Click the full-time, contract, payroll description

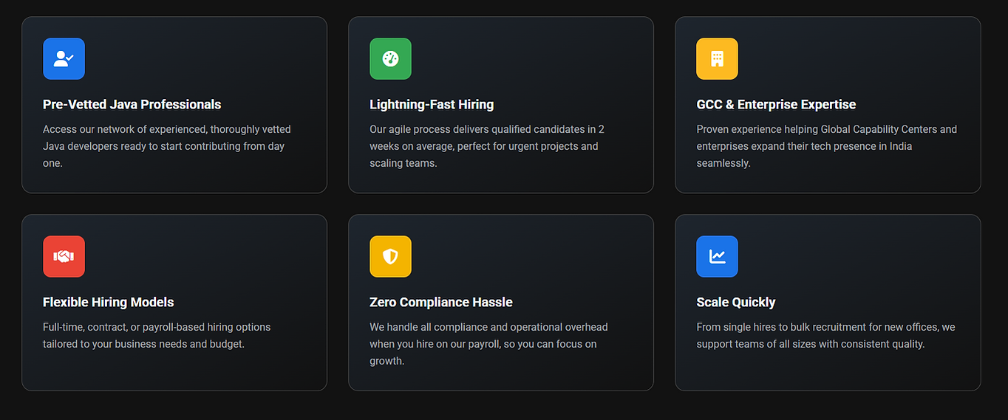pos(157,335)
